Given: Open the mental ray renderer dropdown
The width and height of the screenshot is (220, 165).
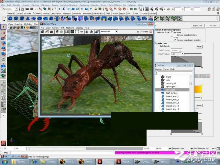Looking at the screenshot, I should (109, 32).
